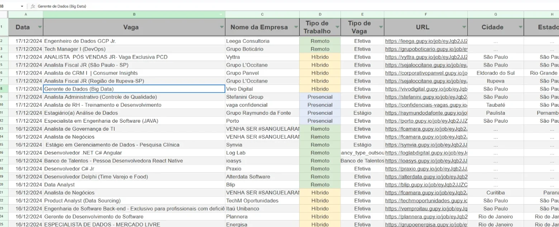Click formula bar text Gerente de Dados (Big Data)
Image resolution: width=559 pixels, height=227 pixels.
pos(62,6)
